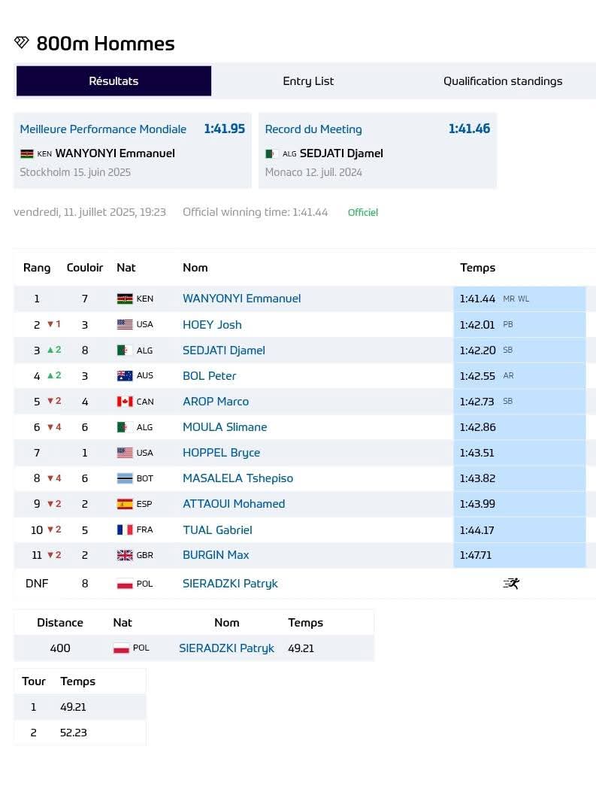Switch to the Entry List tab
The width and height of the screenshot is (596, 792).
[x=308, y=81]
